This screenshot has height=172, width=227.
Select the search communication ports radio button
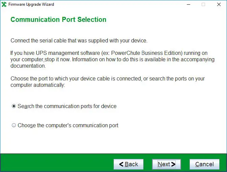click(14, 106)
